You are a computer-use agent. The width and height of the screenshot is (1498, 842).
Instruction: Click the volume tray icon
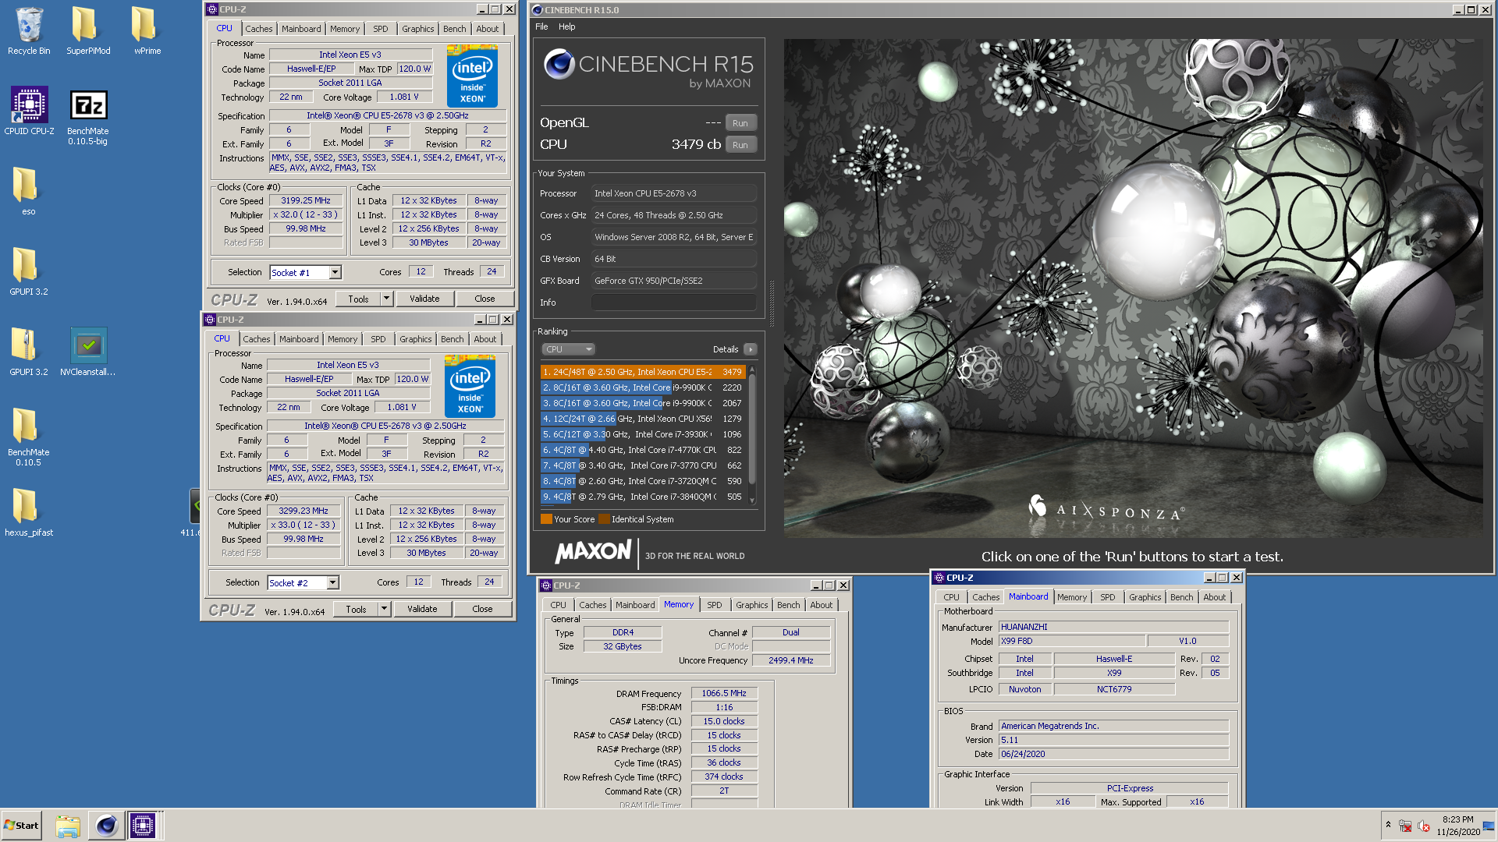point(1423,826)
